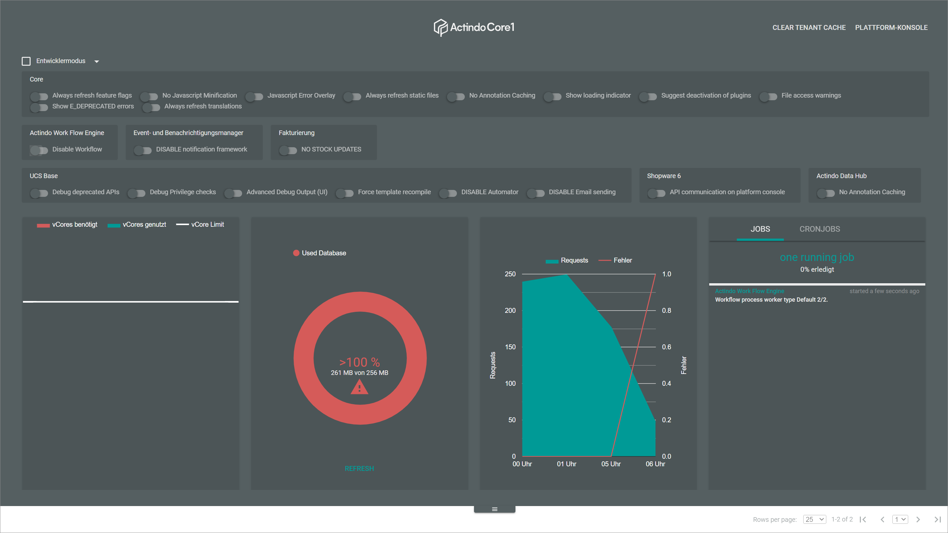The height and width of the screenshot is (533, 948).
Task: Click the warning triangle in database chart
Action: coord(359,387)
